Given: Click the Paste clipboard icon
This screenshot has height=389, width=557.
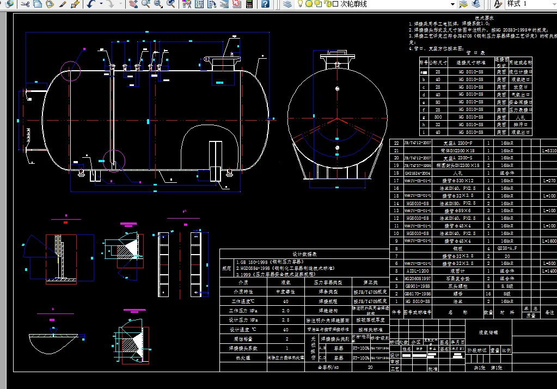Looking at the screenshot, I should click(x=50, y=4).
